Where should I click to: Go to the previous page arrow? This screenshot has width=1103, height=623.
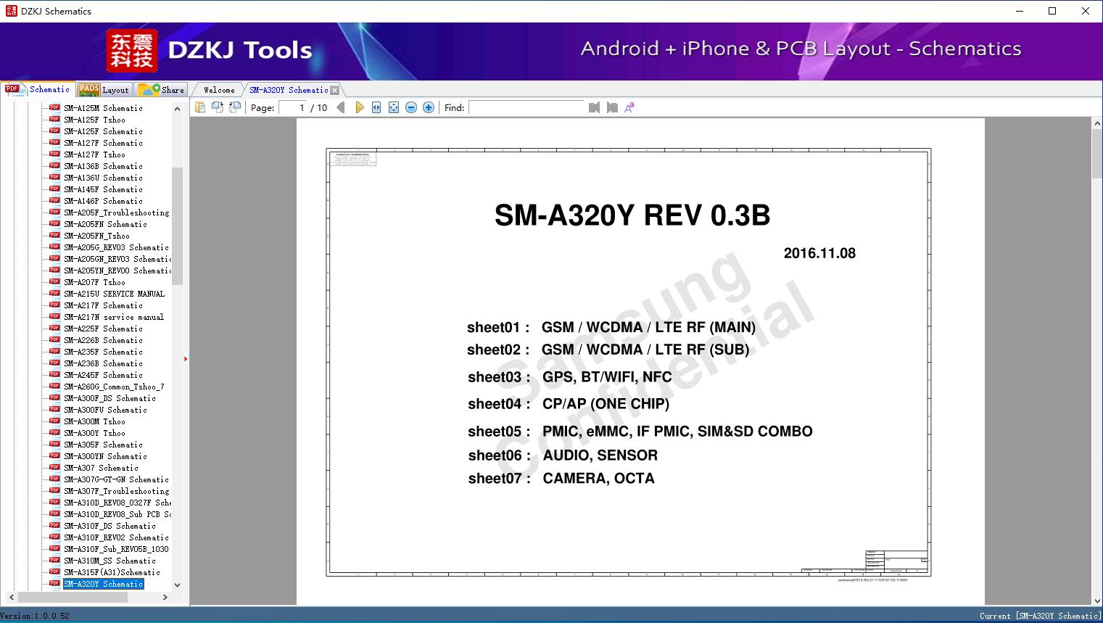pos(341,107)
